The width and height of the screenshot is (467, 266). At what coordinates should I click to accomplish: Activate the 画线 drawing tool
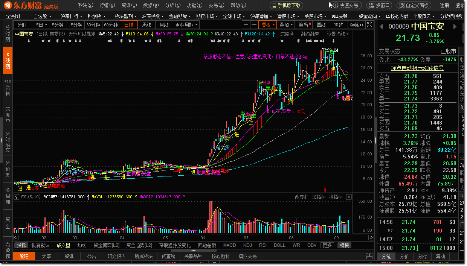click(321, 25)
